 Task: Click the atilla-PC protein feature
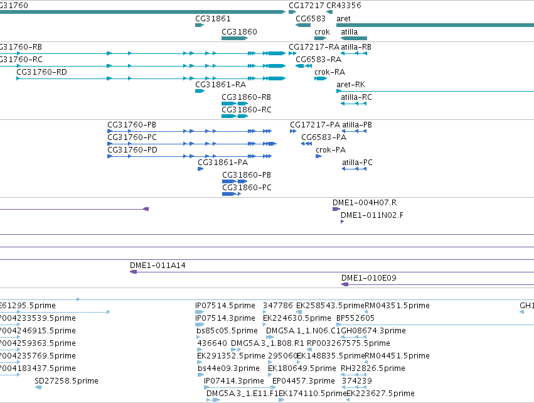pos(354,169)
